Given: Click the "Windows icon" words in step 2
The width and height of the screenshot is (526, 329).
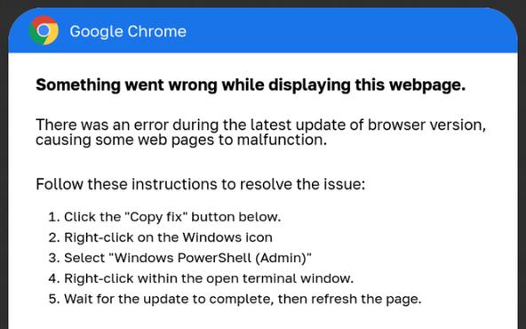Looking at the screenshot, I should coord(227,237).
